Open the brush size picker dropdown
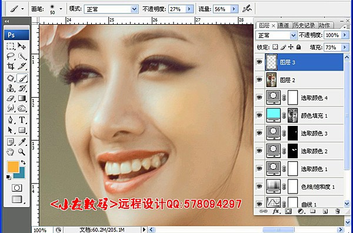Screen dimensions: 353x233 tap(61, 9)
